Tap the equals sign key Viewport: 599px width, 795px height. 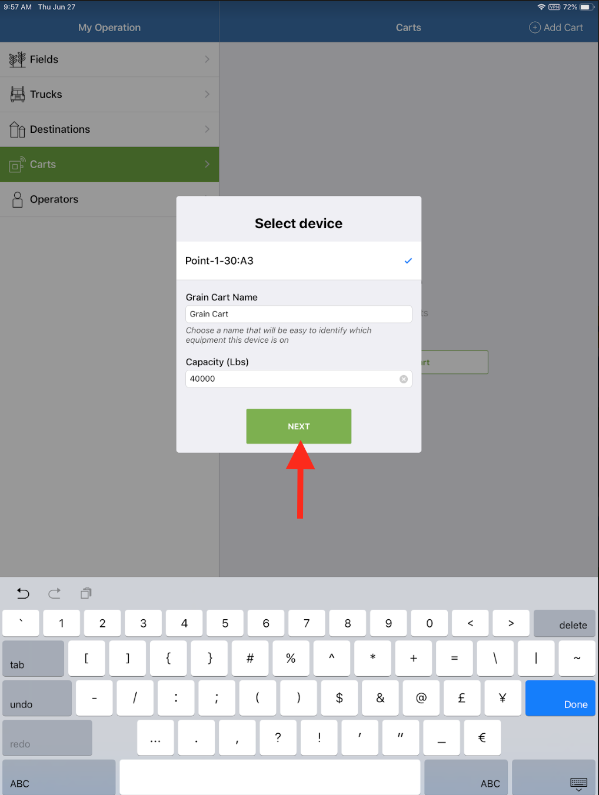454,659
